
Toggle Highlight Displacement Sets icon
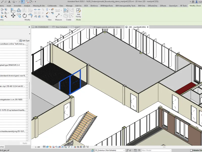tap(84, 147)
